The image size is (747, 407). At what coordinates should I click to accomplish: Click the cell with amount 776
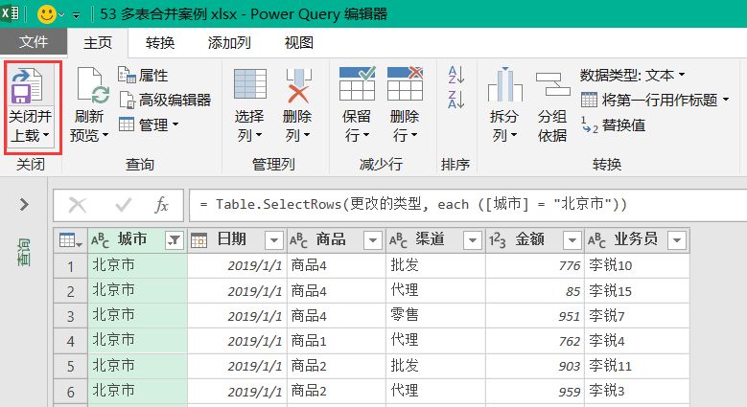(535, 266)
